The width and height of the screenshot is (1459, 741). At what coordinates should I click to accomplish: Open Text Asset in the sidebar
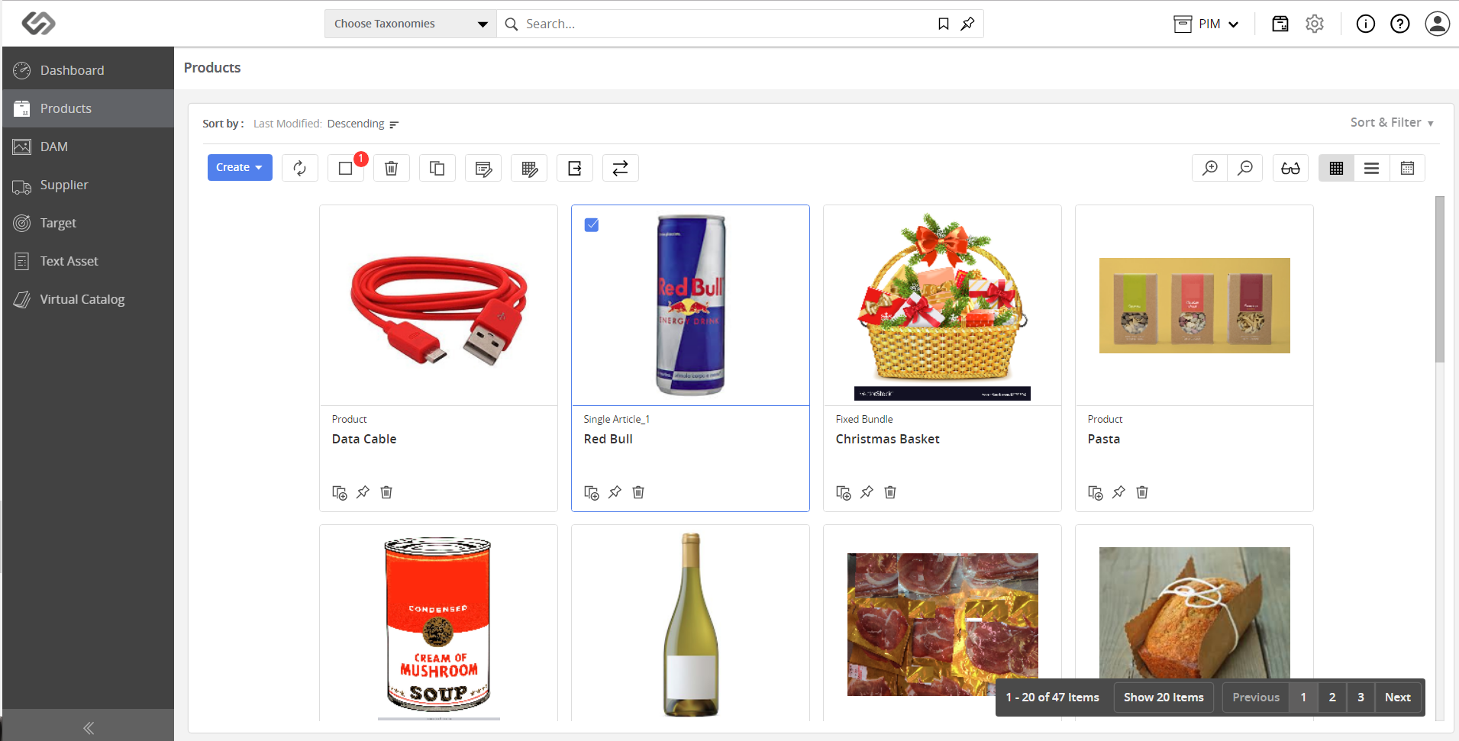tap(89, 261)
